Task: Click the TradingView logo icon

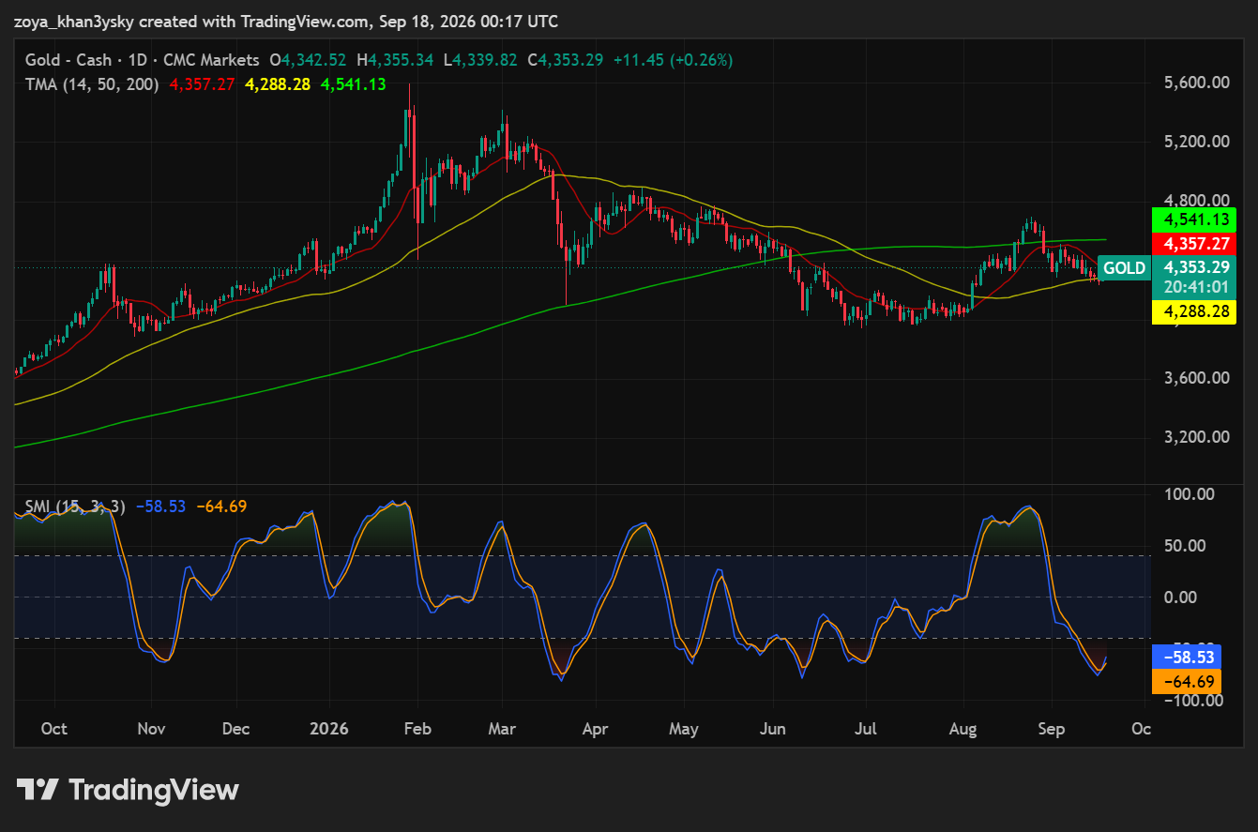Action: click(x=38, y=790)
